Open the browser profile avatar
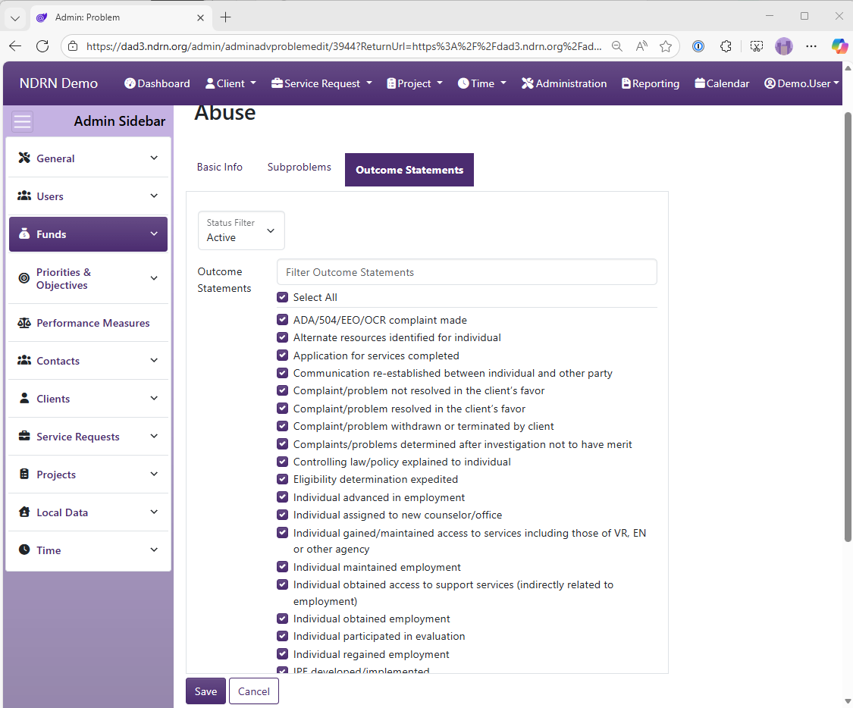This screenshot has height=708, width=853. pyautogui.click(x=784, y=46)
